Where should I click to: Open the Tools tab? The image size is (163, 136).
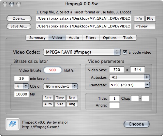(x=128, y=38)
